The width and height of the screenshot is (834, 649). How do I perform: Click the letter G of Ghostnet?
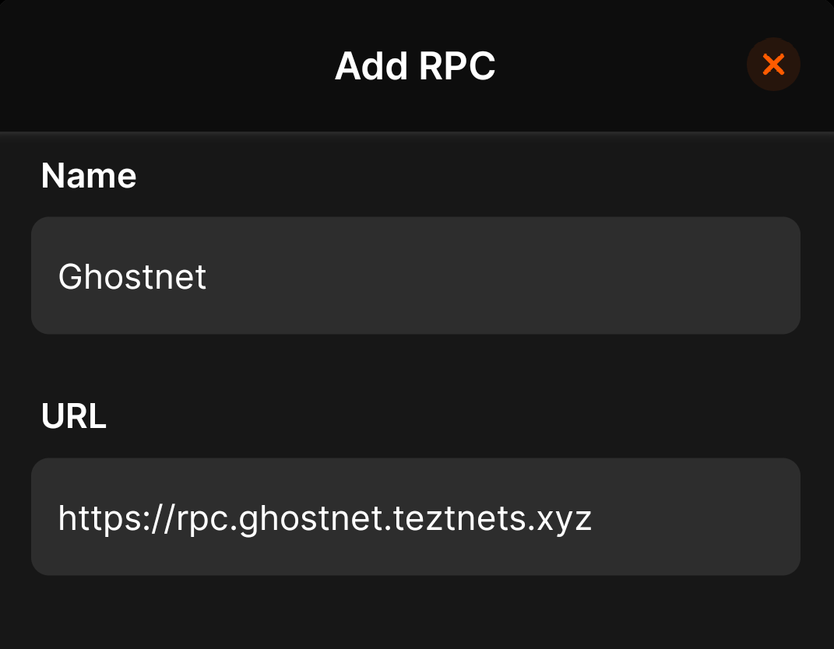tap(69, 276)
